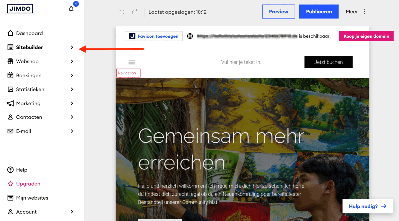Click the Preview button
This screenshot has height=221, width=399.
279,11
